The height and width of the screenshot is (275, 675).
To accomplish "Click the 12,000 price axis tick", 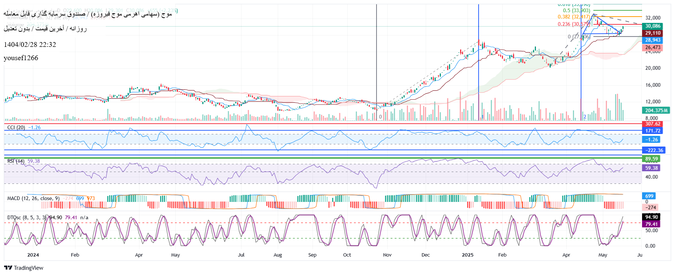I will 653,102.
